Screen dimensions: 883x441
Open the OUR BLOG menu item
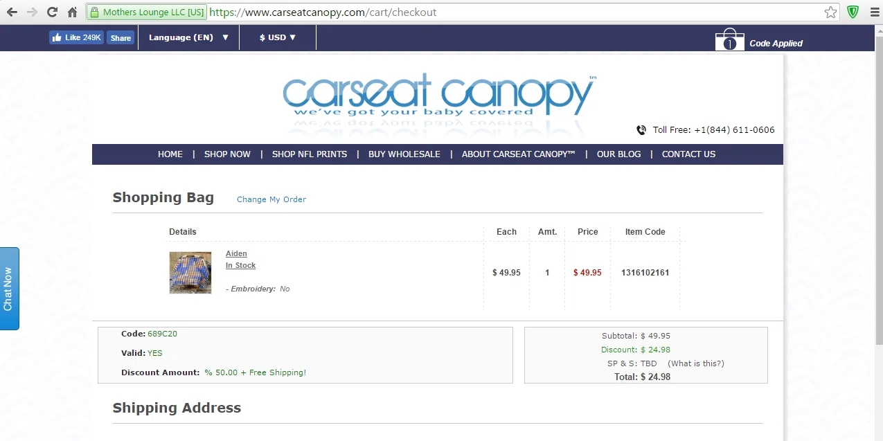pyautogui.click(x=619, y=154)
